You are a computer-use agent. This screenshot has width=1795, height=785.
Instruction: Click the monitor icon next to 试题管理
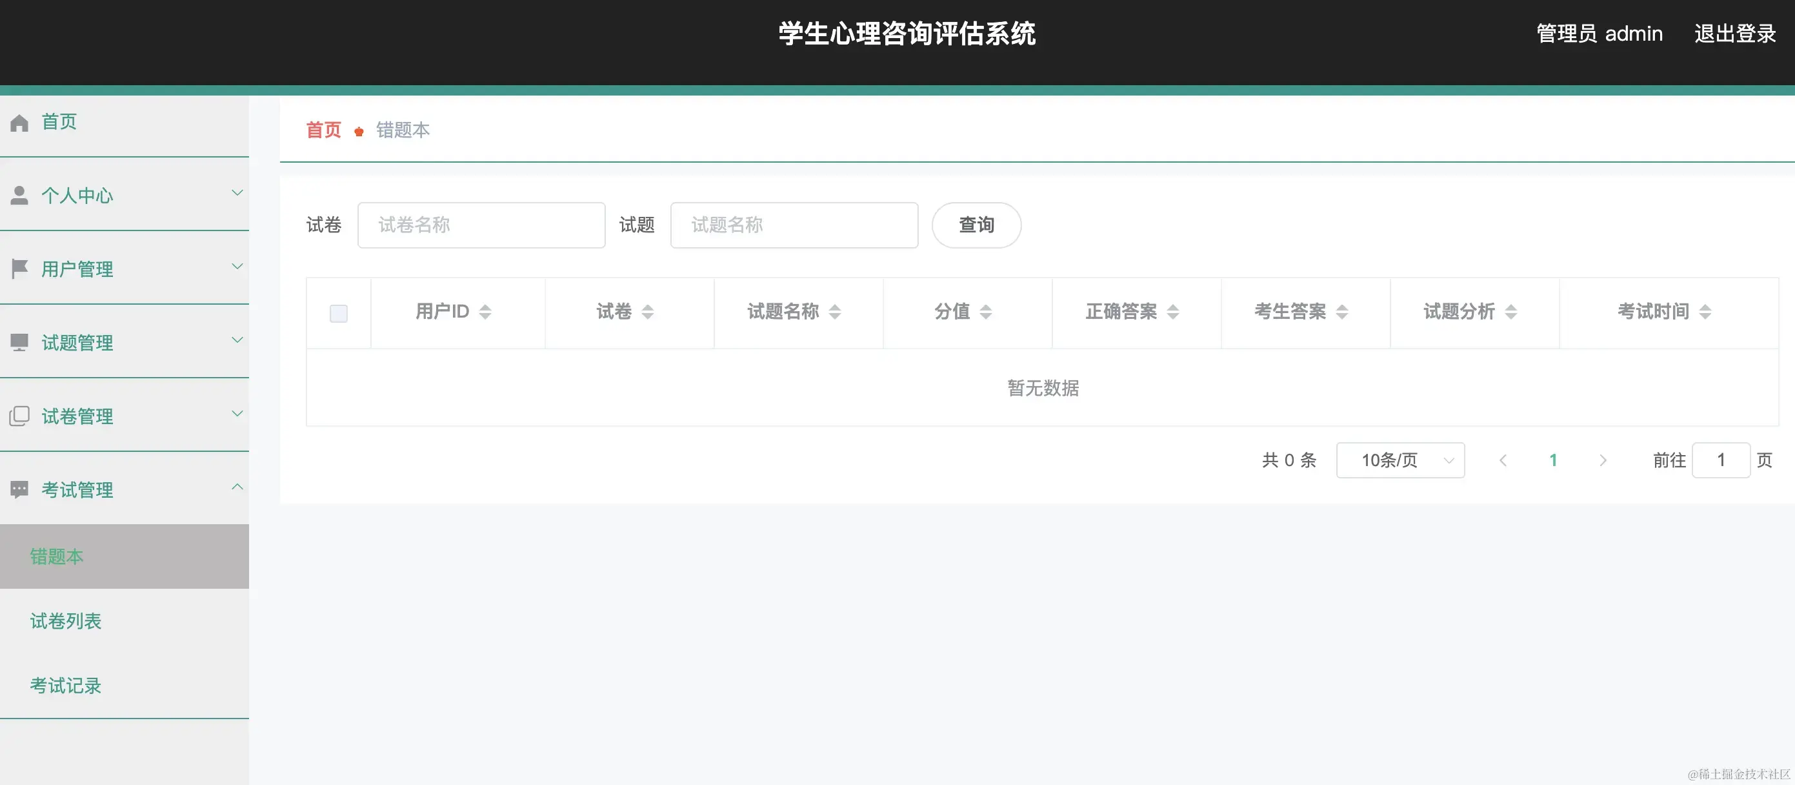(18, 342)
